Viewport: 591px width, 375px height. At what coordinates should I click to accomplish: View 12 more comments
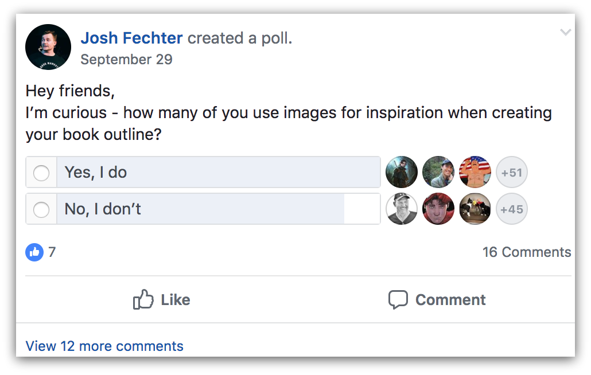click(x=104, y=346)
